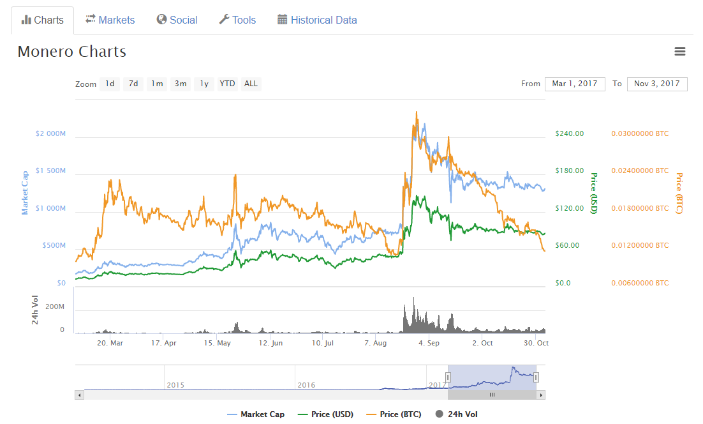Open the Historical Data tab

click(x=317, y=20)
